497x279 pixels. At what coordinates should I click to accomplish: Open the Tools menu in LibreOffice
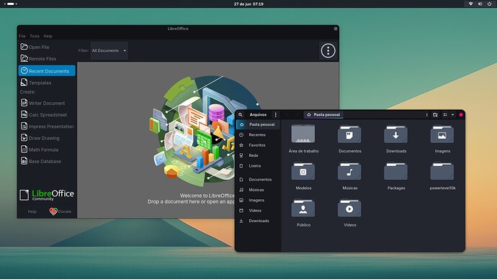pyautogui.click(x=35, y=36)
